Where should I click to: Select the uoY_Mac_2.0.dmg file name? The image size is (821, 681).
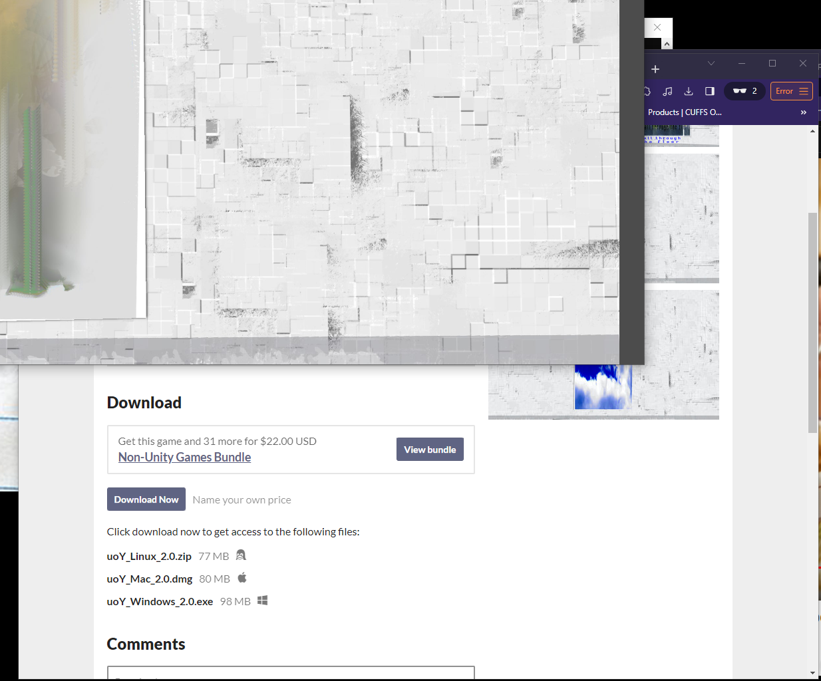pos(150,579)
